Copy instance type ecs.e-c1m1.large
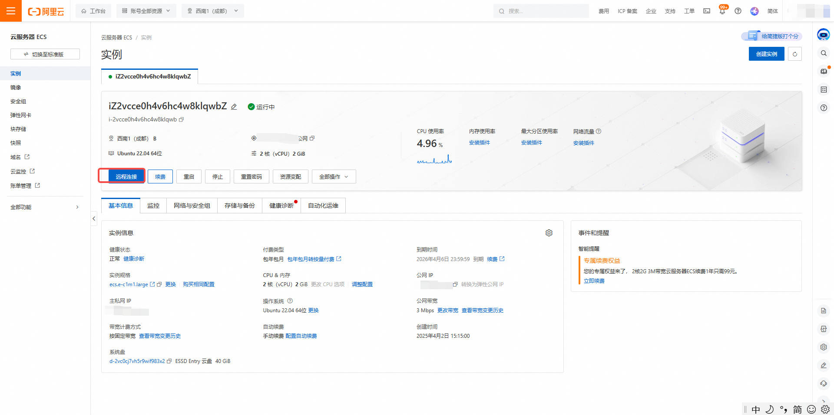This screenshot has width=834, height=415. pos(159,284)
